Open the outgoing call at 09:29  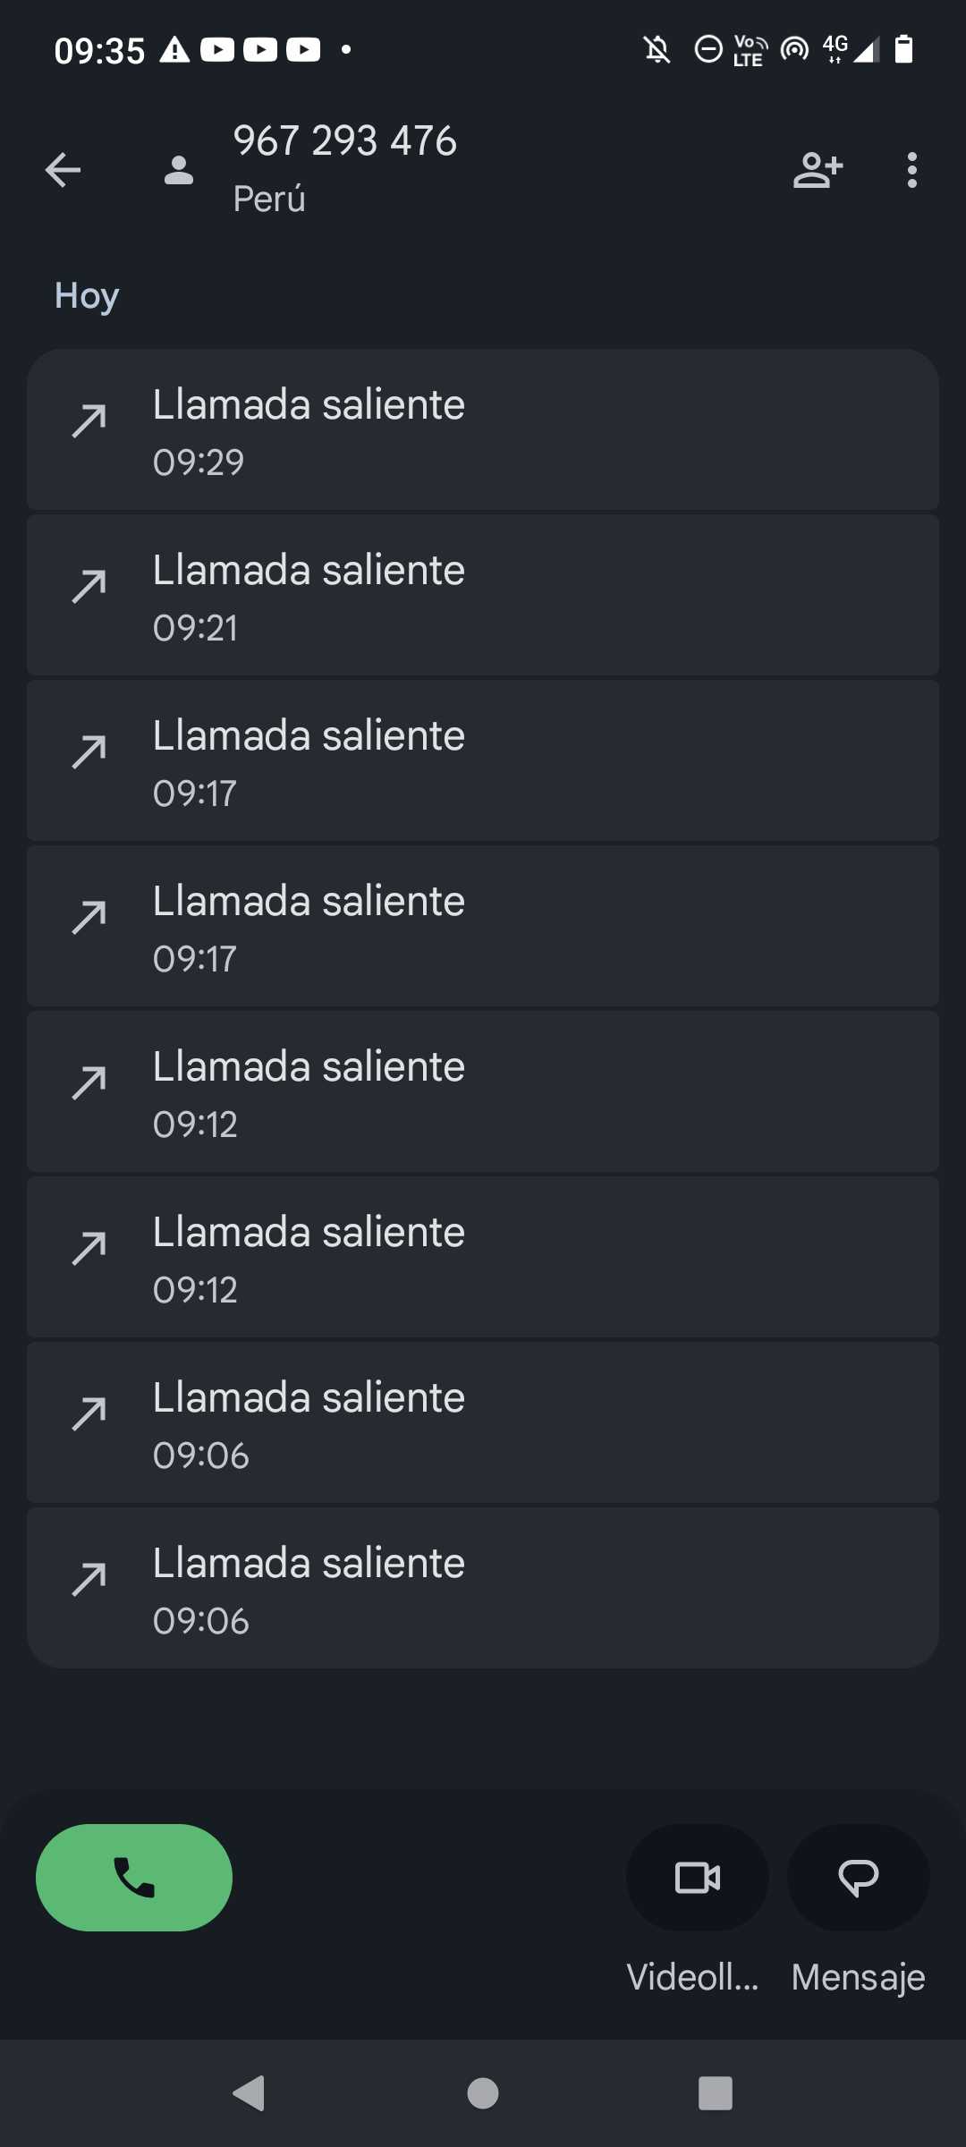click(x=483, y=430)
